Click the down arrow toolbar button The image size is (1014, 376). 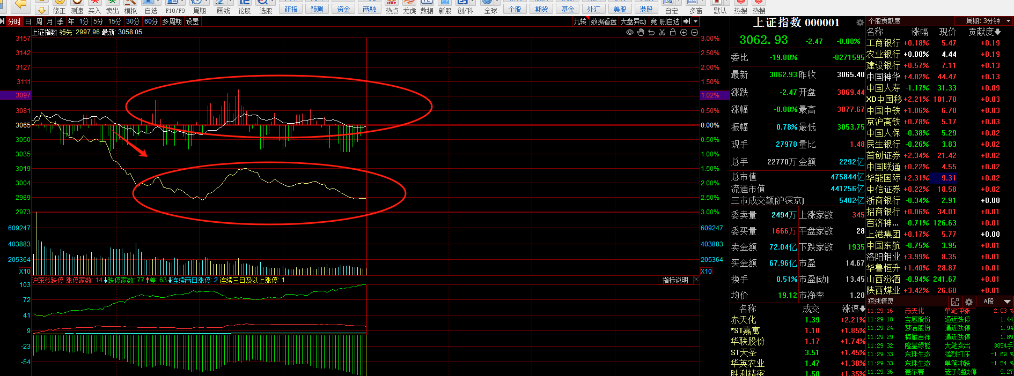coord(41,10)
